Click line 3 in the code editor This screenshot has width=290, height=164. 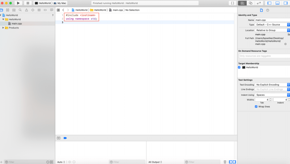click(x=145, y=22)
